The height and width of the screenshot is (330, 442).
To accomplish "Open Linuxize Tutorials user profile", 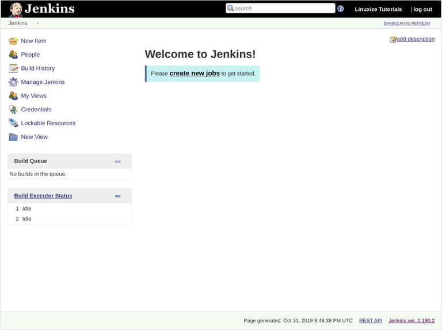I will (378, 9).
